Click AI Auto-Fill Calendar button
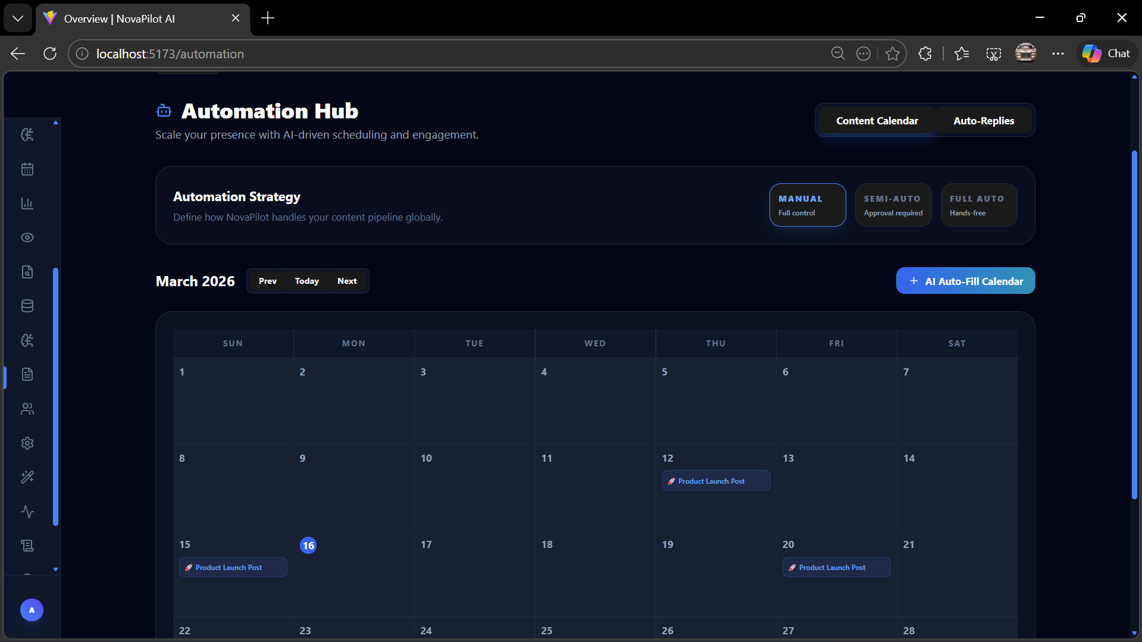The height and width of the screenshot is (642, 1142). 965,281
